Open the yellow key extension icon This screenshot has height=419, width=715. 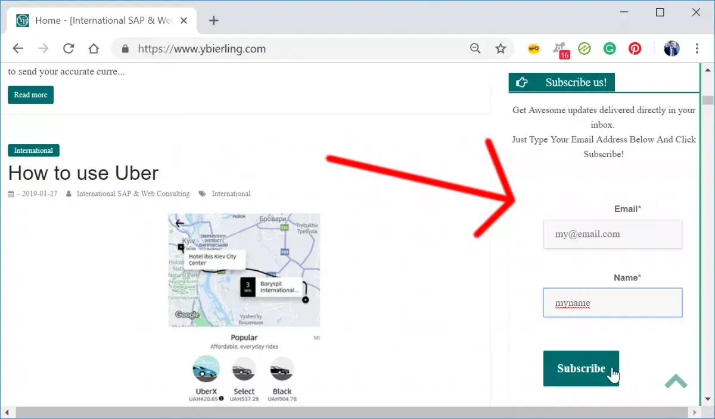[x=533, y=49]
